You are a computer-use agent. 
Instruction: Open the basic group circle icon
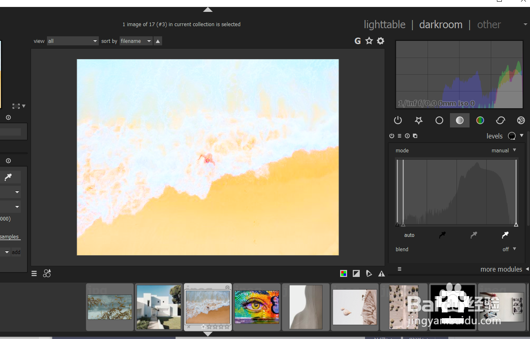(439, 120)
